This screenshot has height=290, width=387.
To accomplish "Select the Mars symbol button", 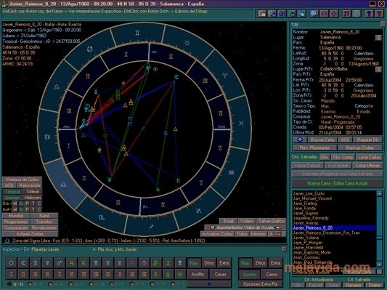I will [x=60, y=263].
